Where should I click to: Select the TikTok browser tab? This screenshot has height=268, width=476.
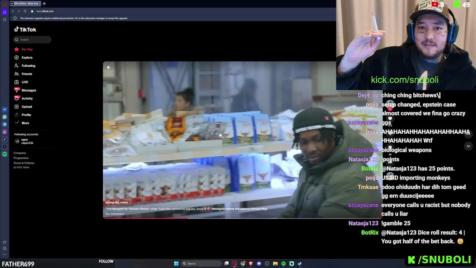(x=25, y=3)
